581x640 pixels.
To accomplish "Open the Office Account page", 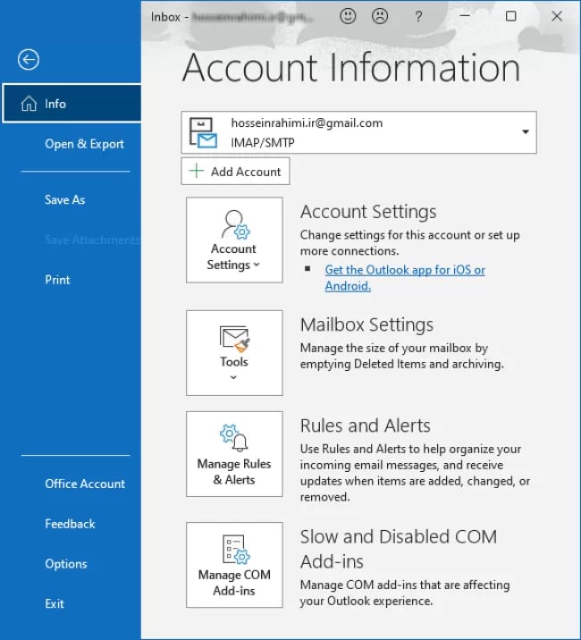I will pyautogui.click(x=85, y=484).
